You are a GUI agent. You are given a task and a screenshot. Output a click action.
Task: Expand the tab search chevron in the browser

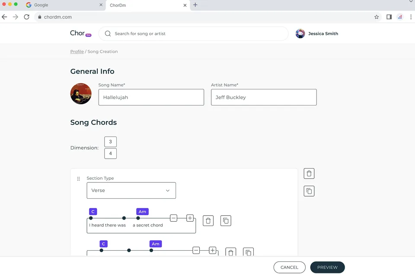pyautogui.click(x=411, y=2)
